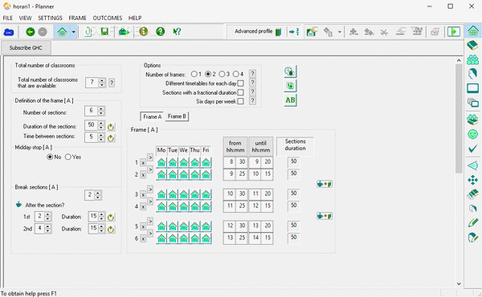Image resolution: width=482 pixels, height=297 pixels.
Task: Open the student groups sidebar icon
Action: click(473, 59)
